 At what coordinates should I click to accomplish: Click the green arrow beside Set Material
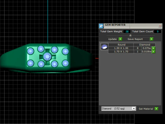(x=156, y=109)
